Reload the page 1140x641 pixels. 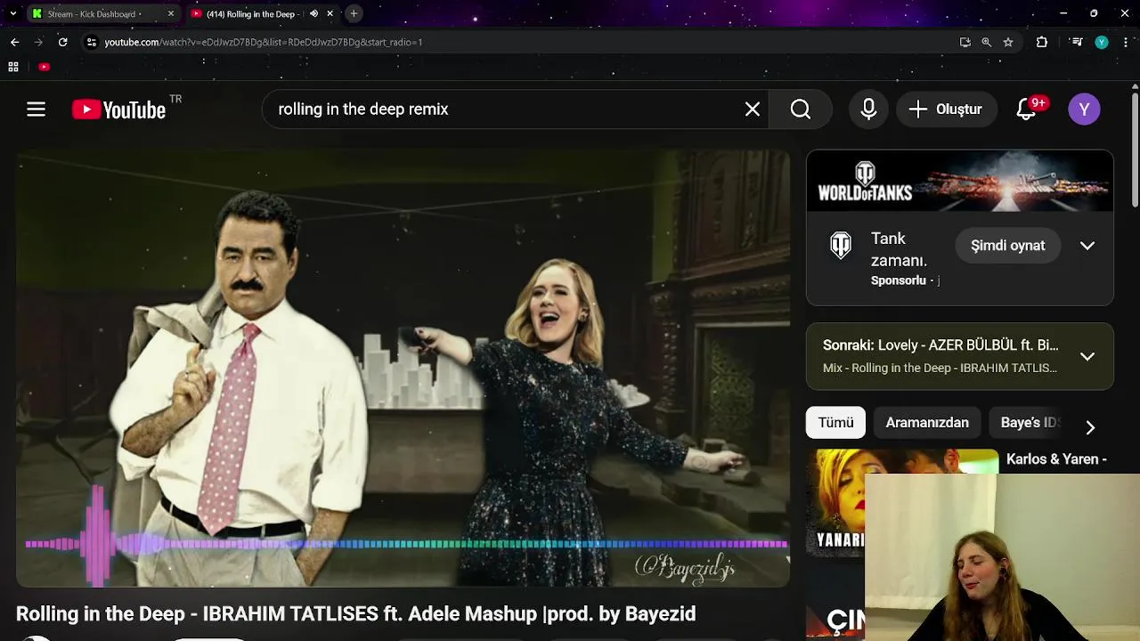click(62, 42)
